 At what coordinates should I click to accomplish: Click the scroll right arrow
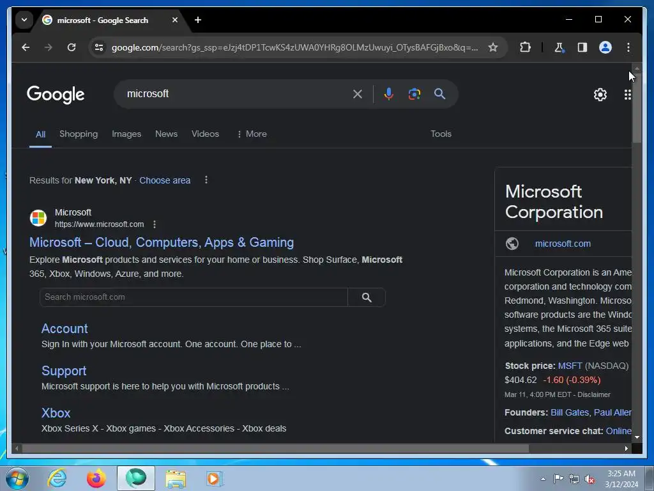pos(627,448)
